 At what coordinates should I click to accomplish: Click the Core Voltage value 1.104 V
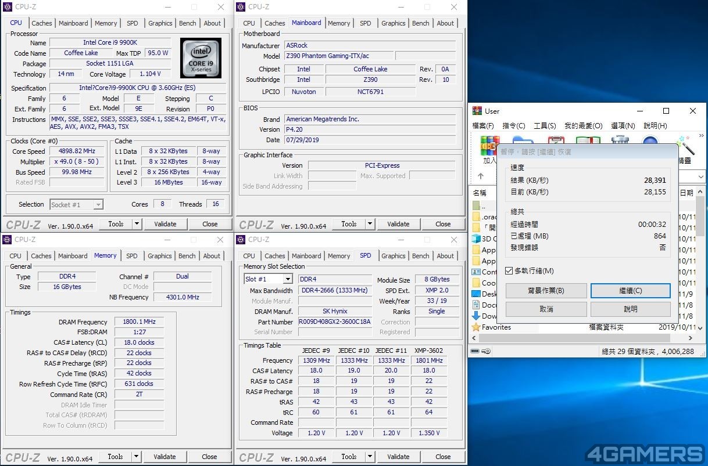[x=150, y=74]
